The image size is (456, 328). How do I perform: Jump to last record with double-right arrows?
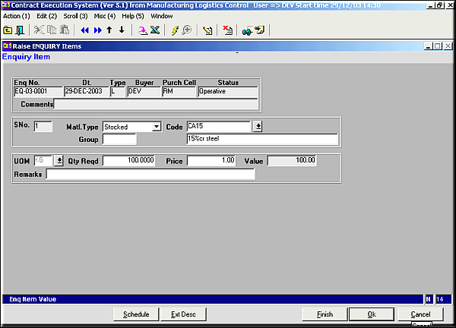click(97, 30)
